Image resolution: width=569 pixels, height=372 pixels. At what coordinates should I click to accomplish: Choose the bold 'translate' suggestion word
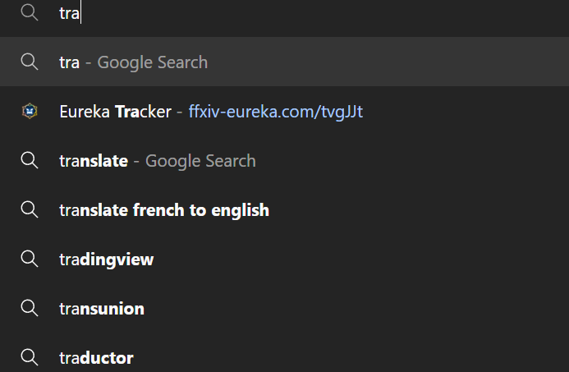click(x=94, y=161)
